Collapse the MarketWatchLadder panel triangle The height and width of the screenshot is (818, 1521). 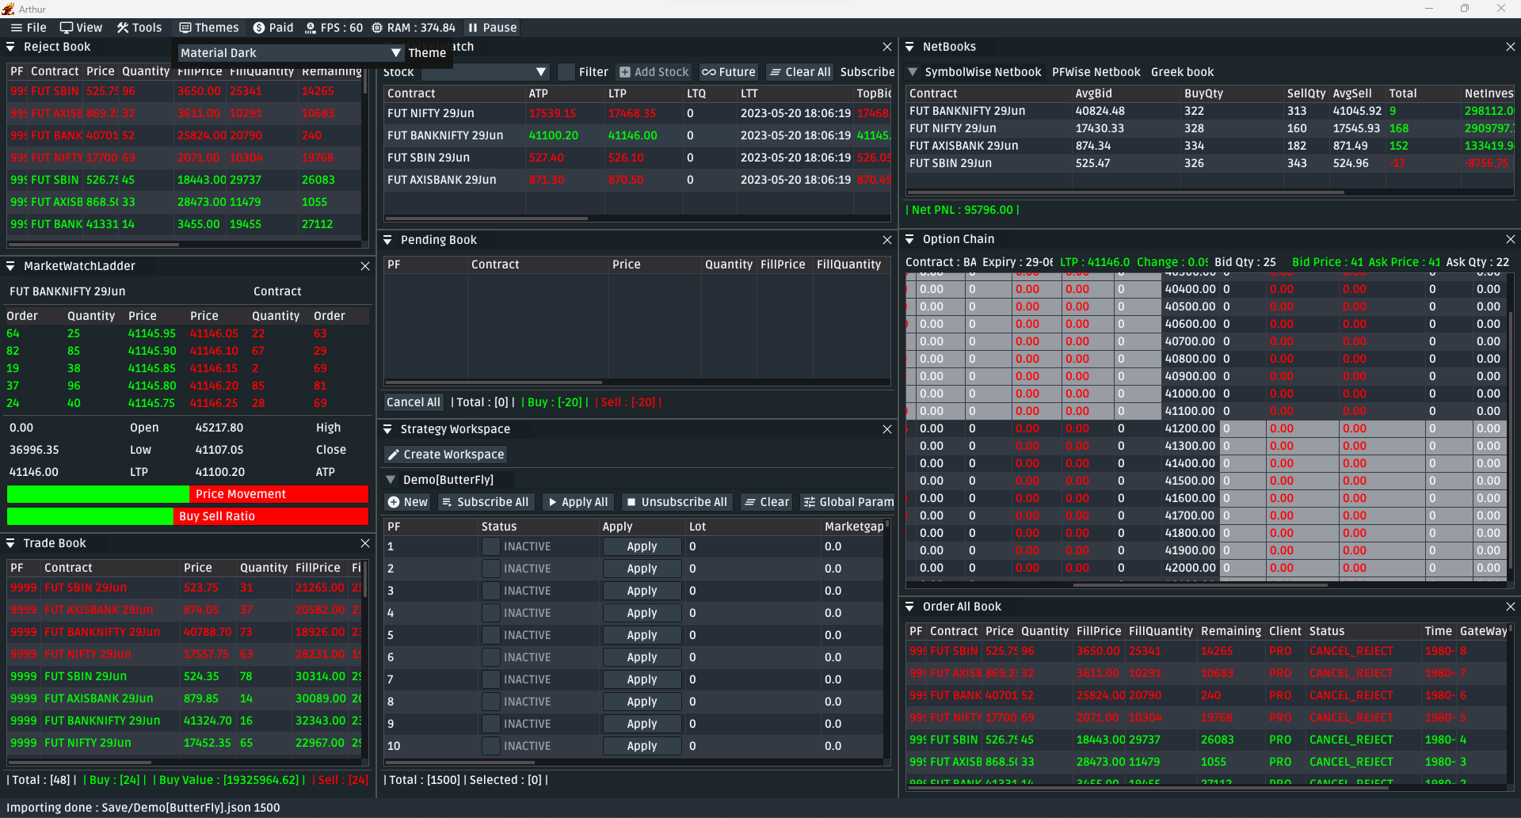[11, 266]
